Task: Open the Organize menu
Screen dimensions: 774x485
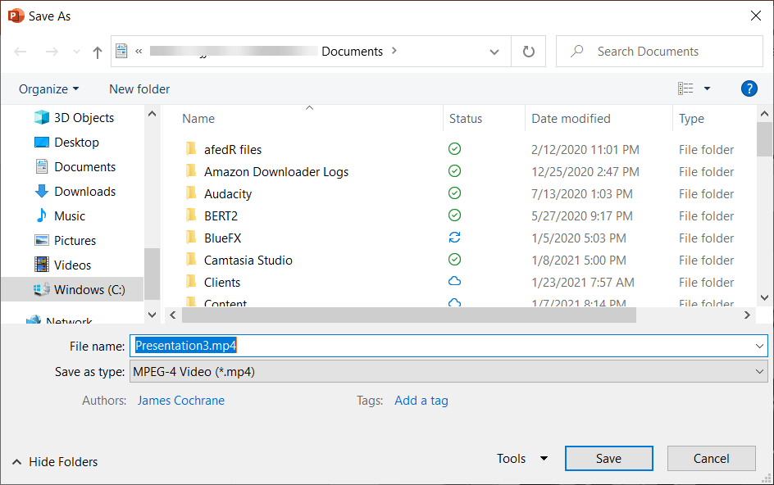Action: coord(49,88)
